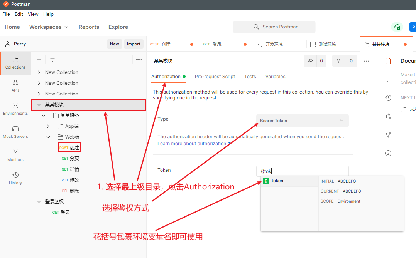The image size is (416, 258).
Task: Open the Collections sidebar panel
Action: pyautogui.click(x=15, y=63)
